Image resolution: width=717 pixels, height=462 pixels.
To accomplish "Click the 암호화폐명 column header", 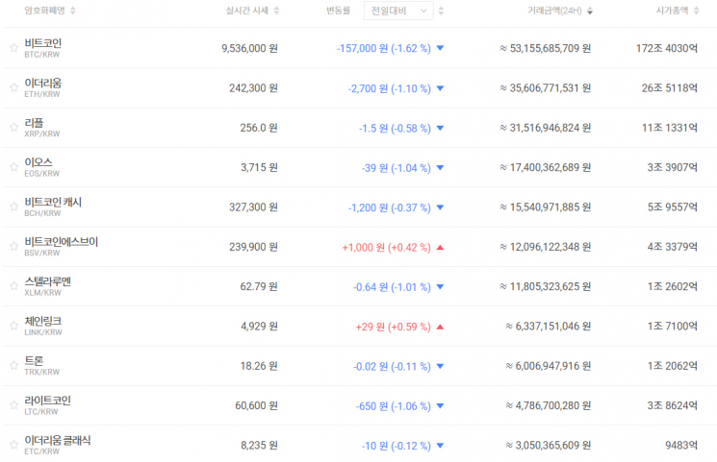I will click(x=45, y=11).
